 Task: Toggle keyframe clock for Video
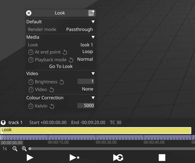pos(31,90)
